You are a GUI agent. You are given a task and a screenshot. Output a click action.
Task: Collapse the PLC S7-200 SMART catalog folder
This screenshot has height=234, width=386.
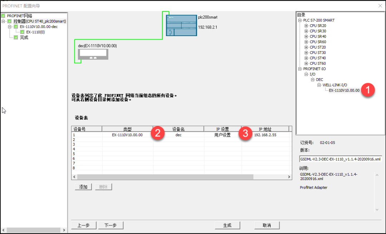click(300, 20)
